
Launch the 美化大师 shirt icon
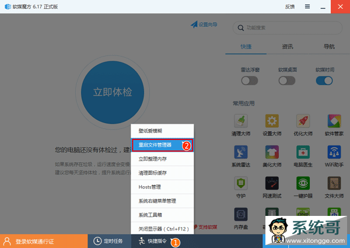272,152
